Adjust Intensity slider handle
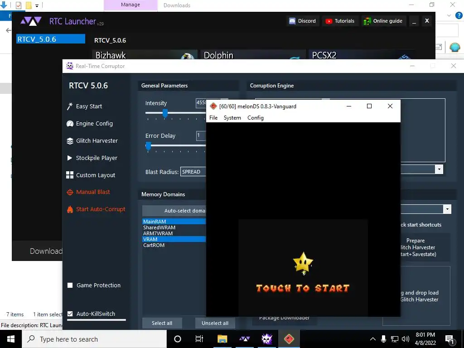Screen dimensions: 464x348 click(165, 113)
